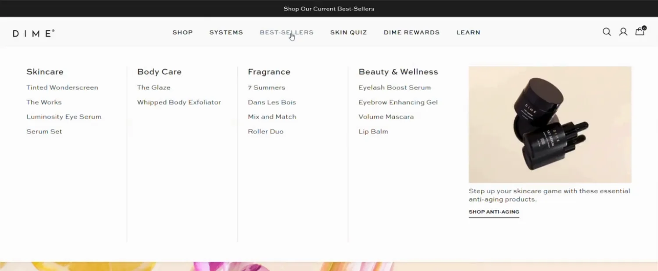Open the account profile icon

pyautogui.click(x=623, y=32)
